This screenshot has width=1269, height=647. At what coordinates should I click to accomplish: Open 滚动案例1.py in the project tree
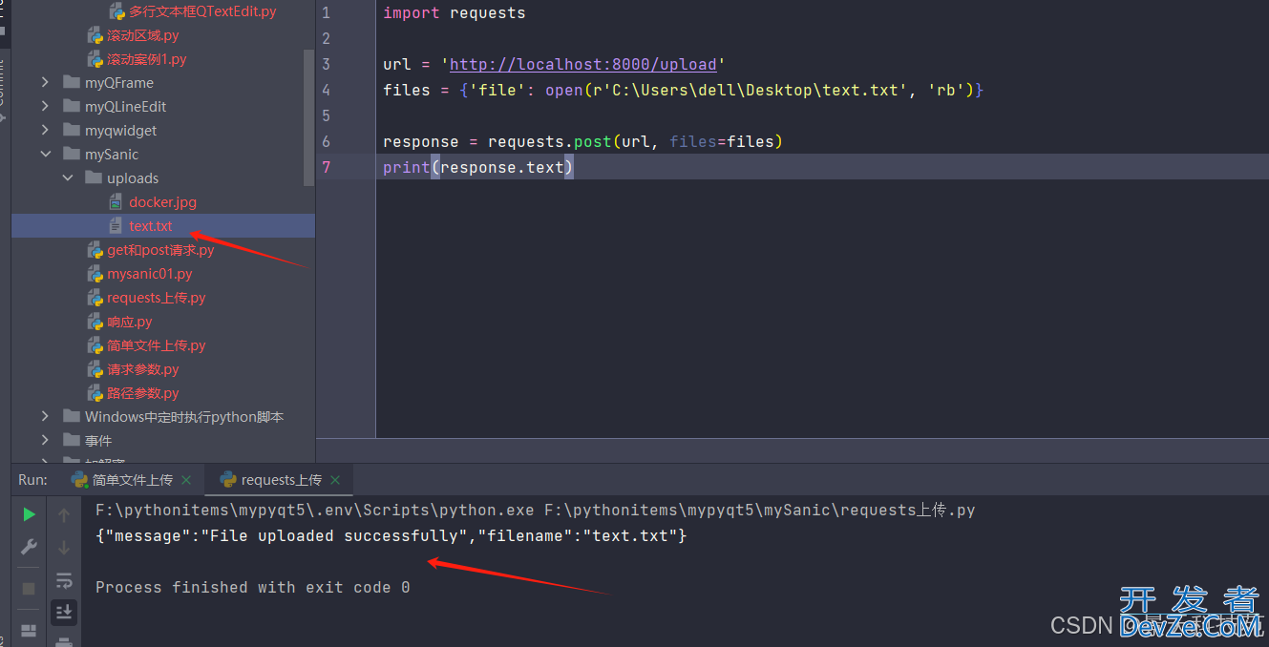point(147,59)
